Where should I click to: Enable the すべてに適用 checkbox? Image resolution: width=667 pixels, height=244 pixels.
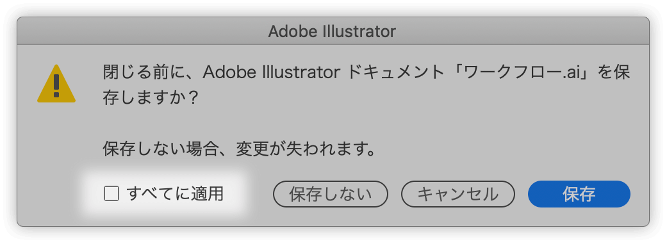click(111, 194)
